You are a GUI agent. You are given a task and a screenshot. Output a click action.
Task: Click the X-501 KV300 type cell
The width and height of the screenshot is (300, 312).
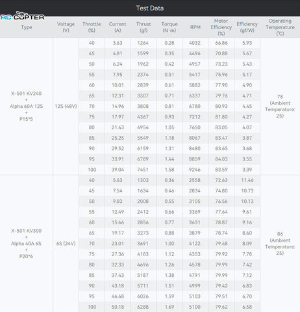(x=27, y=244)
